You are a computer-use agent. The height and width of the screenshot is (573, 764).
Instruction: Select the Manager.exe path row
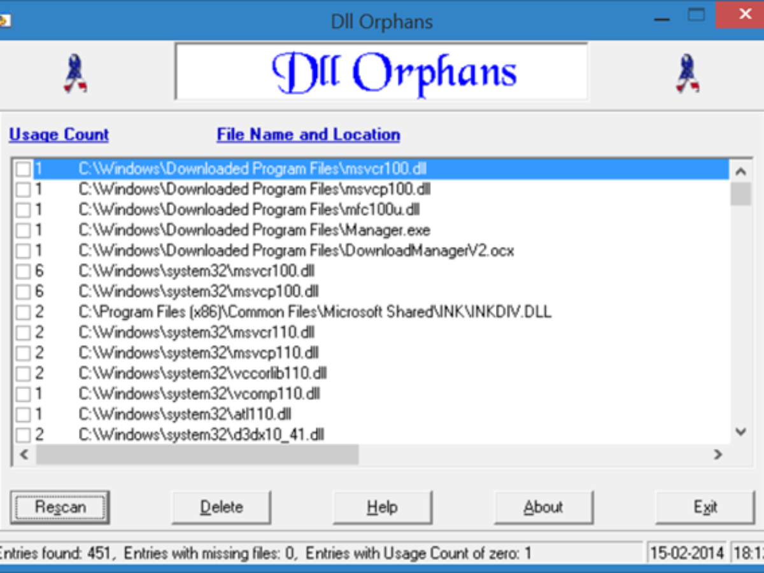[x=255, y=230]
